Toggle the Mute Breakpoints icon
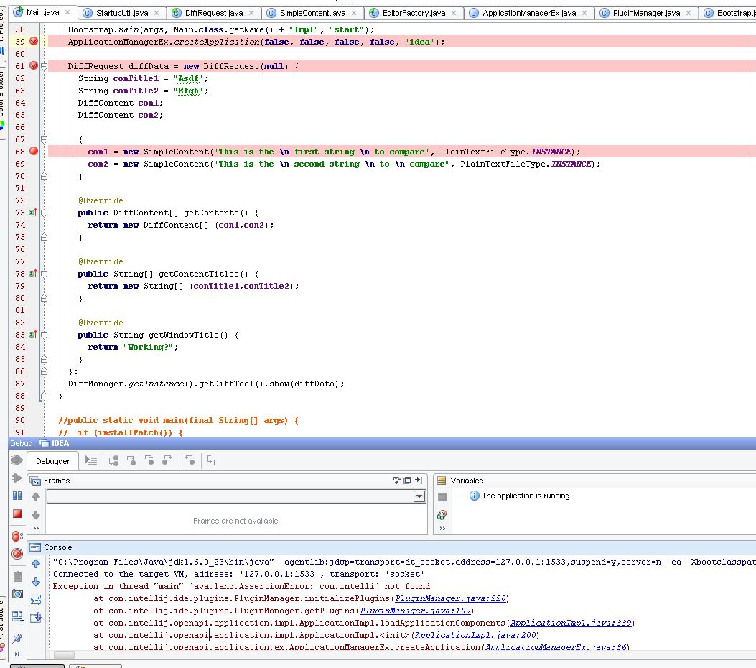This screenshot has width=756, height=668. 17,554
